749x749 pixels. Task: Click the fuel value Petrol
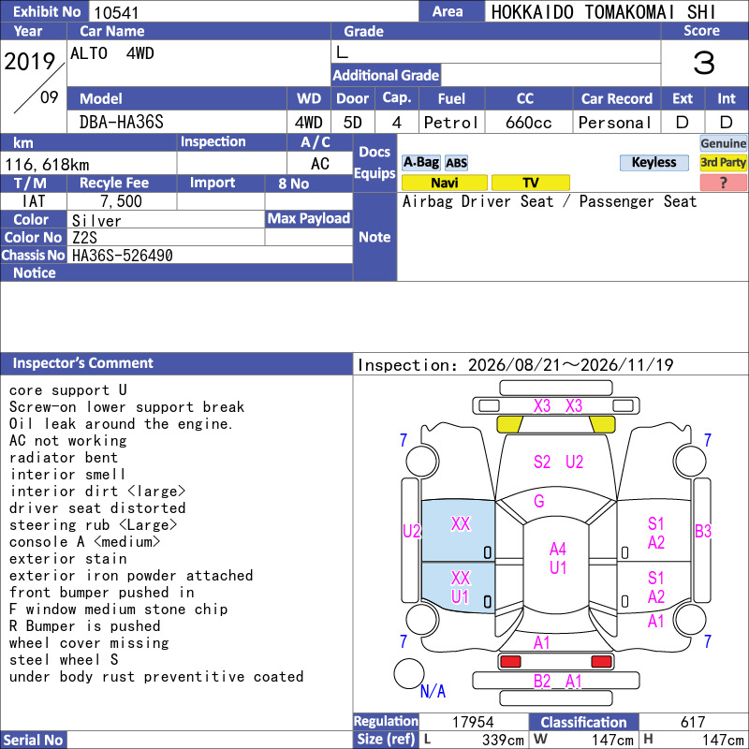451,123
